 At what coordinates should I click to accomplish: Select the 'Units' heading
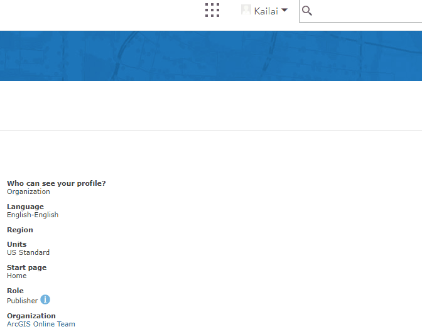[x=17, y=244]
